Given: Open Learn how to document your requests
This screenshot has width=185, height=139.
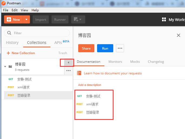Looking at the screenshot, I should (113, 73).
